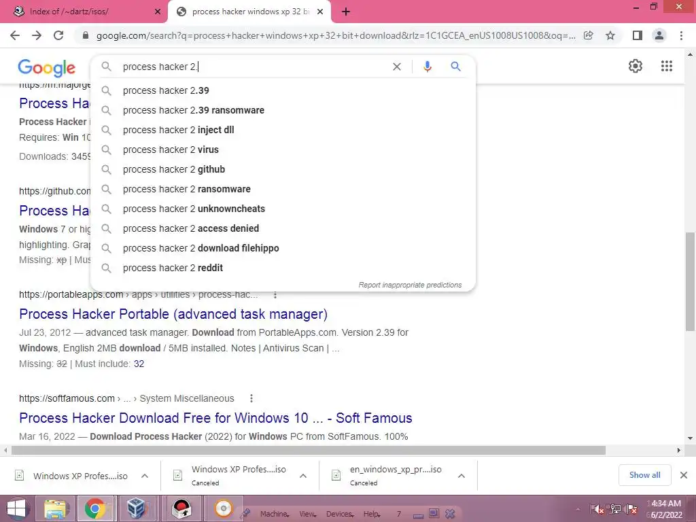Submit search with the blue magnifier
This screenshot has width=696, height=522.
click(x=455, y=67)
